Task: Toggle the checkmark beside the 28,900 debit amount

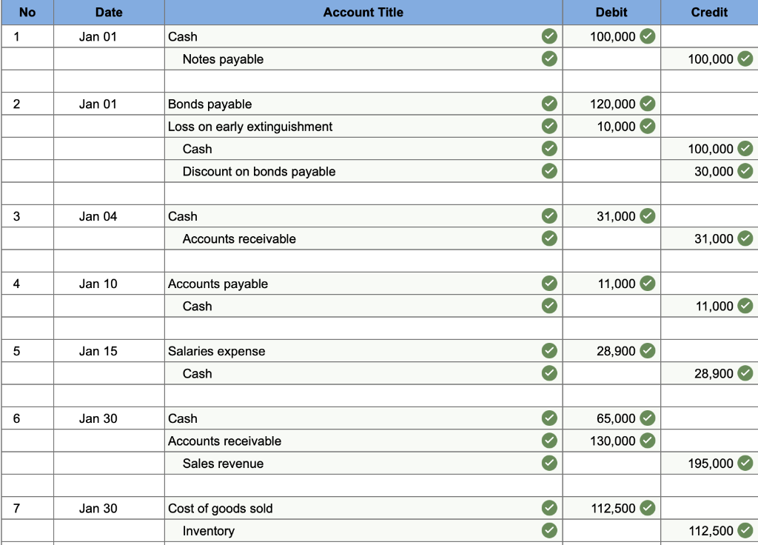Action: click(x=648, y=351)
